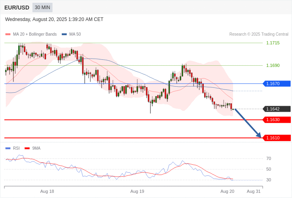This screenshot has width=292, height=198.
Task: Click the red 1.1630 support price tag
Action: [x=277, y=120]
